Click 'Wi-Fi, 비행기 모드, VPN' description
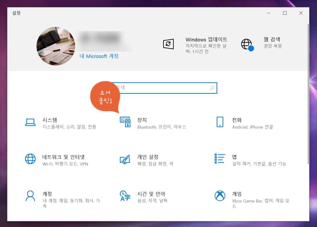This screenshot has width=317, height=227. (x=65, y=164)
